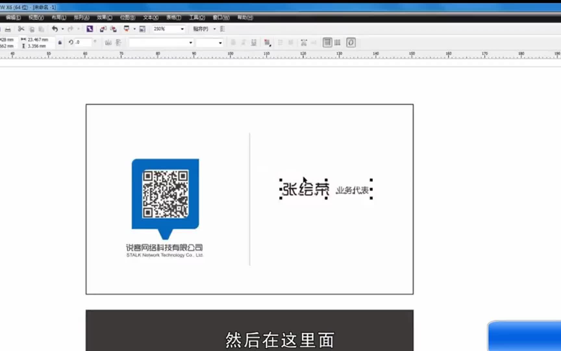The height and width of the screenshot is (351, 561).
Task: Click the edit text icon
Action: (x=314, y=43)
